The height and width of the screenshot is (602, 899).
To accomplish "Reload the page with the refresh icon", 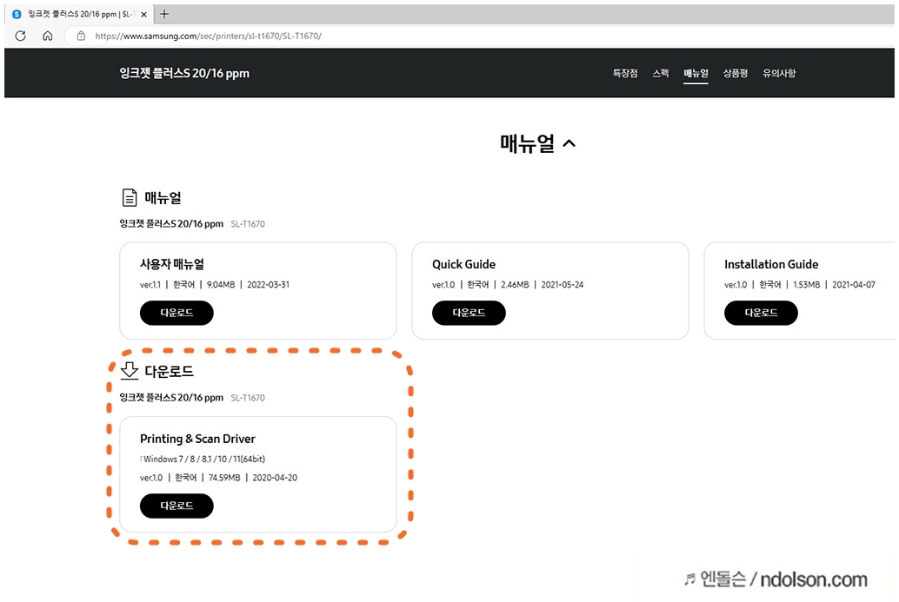I will [21, 36].
